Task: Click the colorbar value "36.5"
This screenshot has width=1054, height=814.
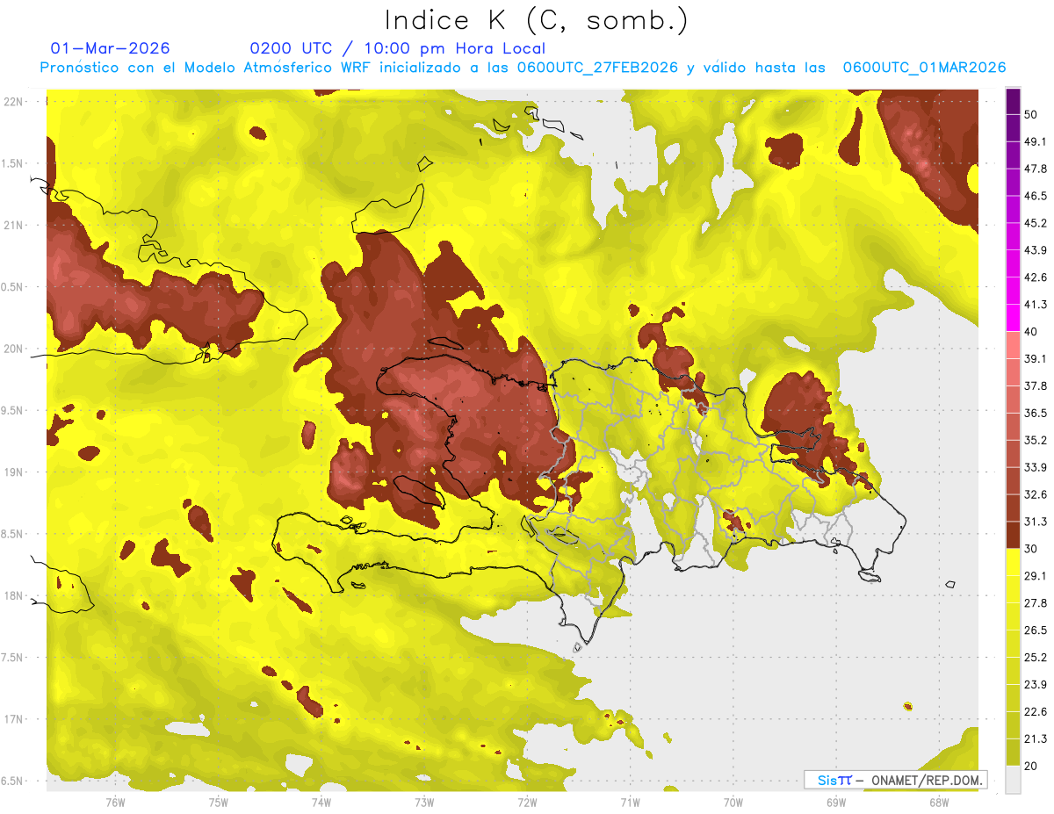Action: (1035, 413)
